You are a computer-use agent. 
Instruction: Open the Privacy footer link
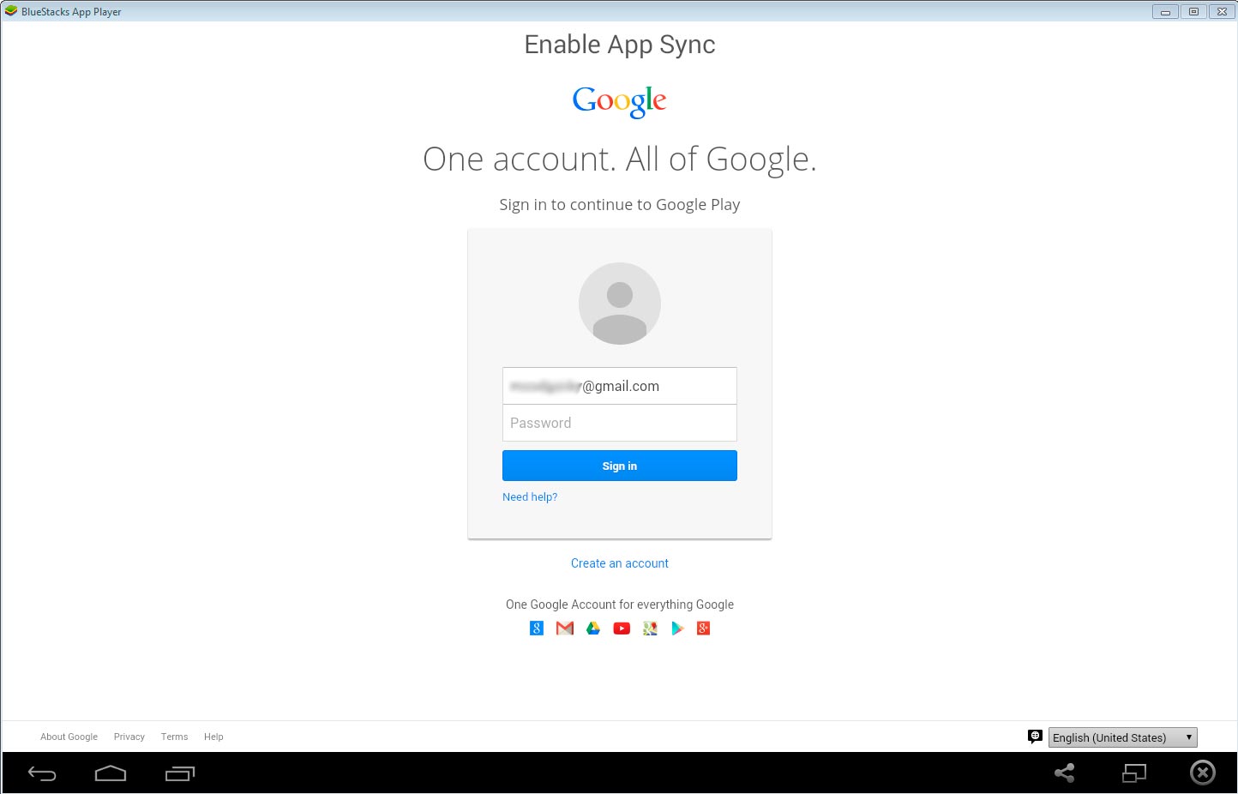[x=129, y=737]
